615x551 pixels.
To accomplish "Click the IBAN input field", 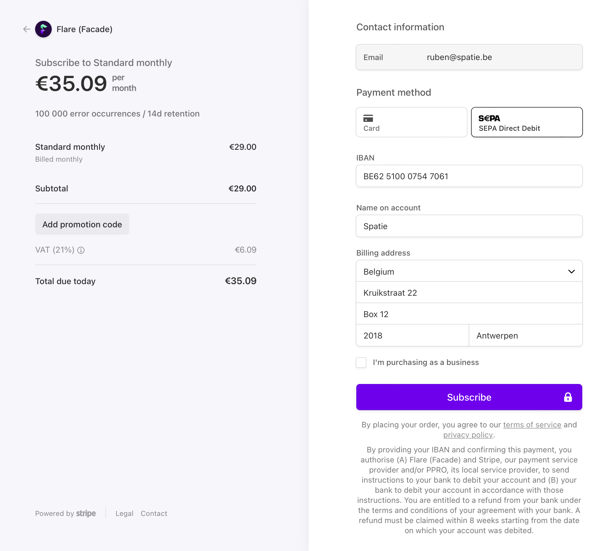I will pos(469,176).
